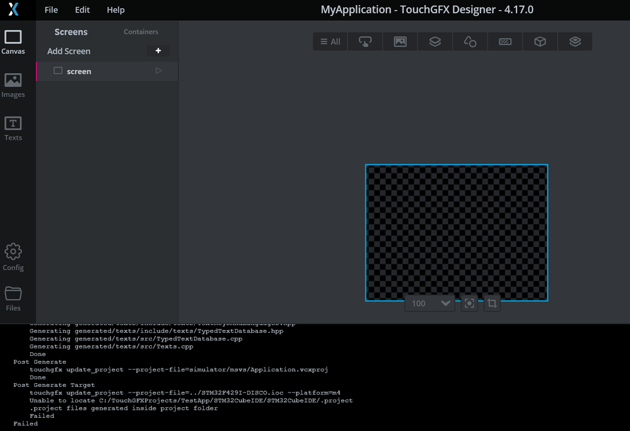Click '.project files generated' log line
Screen dimensions: 630x431
coord(124,408)
